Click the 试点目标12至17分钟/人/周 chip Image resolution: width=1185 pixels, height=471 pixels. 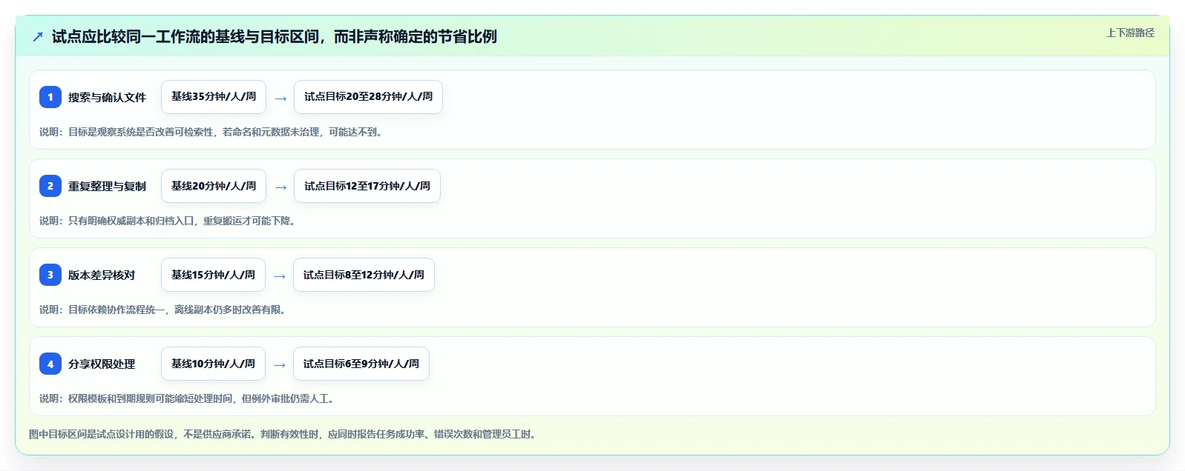[367, 186]
